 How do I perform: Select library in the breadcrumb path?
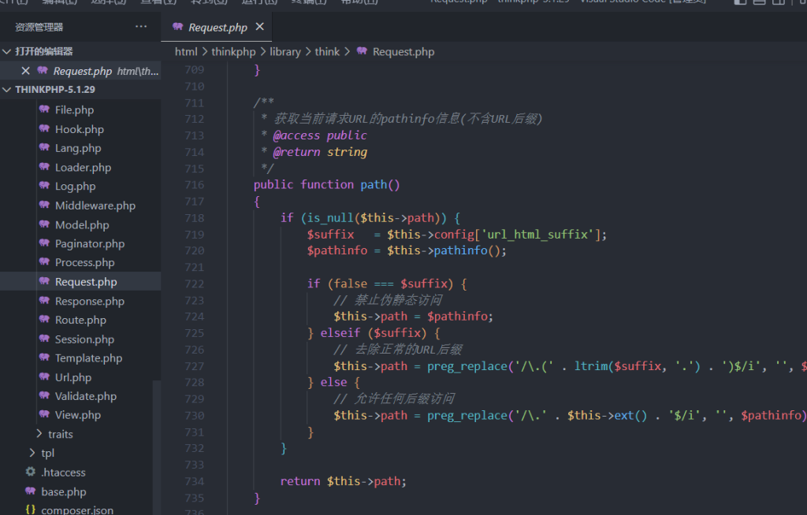point(284,52)
